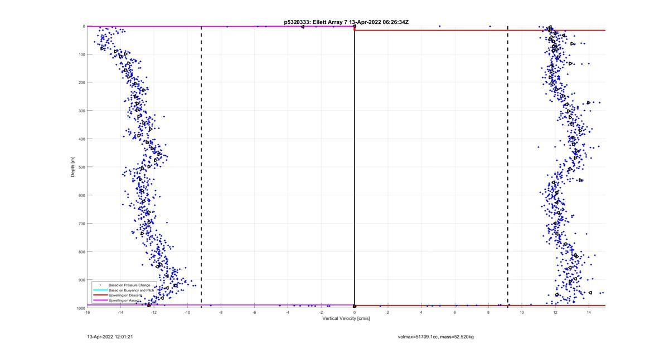Click the cyan line sample in legend
This screenshot has width=669, height=346.
[x=100, y=290]
